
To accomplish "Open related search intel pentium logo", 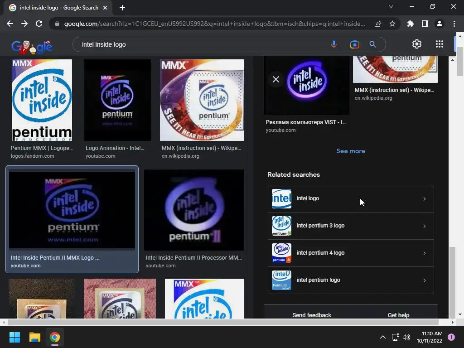I will (351, 280).
